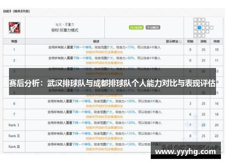Click the +80% attack value in level 2 description
Screen dimensions: 225x163
130,58
